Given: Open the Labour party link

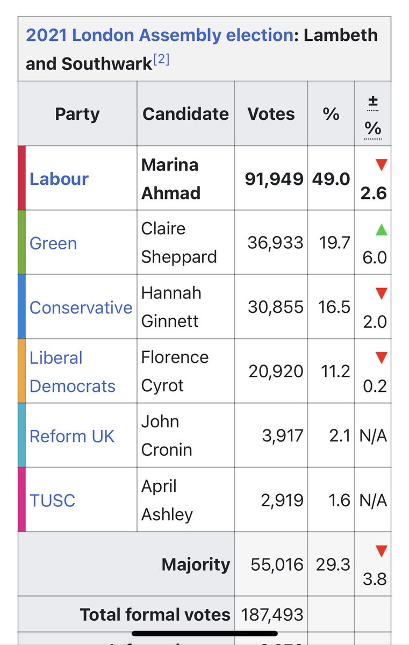Looking at the screenshot, I should pos(59,178).
